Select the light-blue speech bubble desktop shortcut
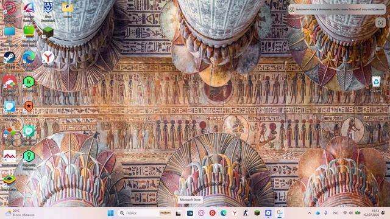 tap(10, 107)
